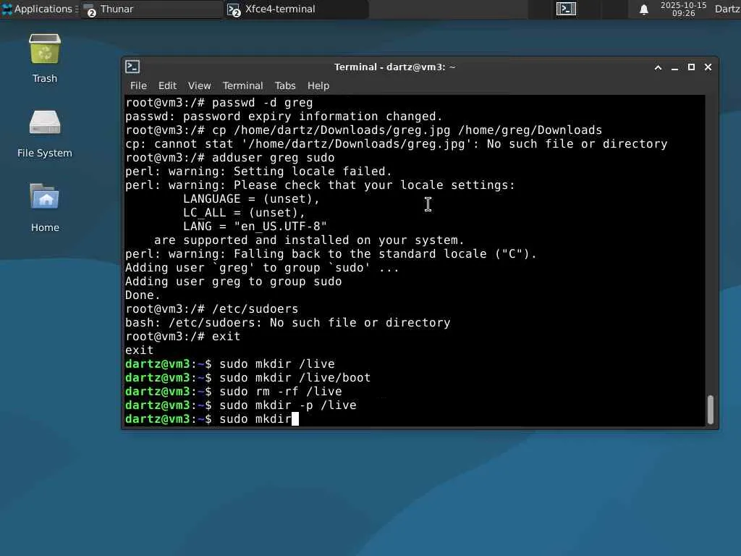741x556 pixels.
Task: Maximize the terminal window
Action: (x=691, y=67)
